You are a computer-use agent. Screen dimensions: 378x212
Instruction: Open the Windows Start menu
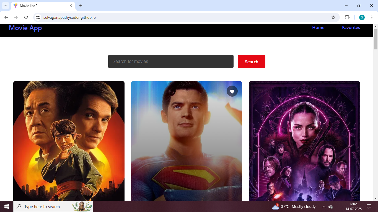[7, 206]
